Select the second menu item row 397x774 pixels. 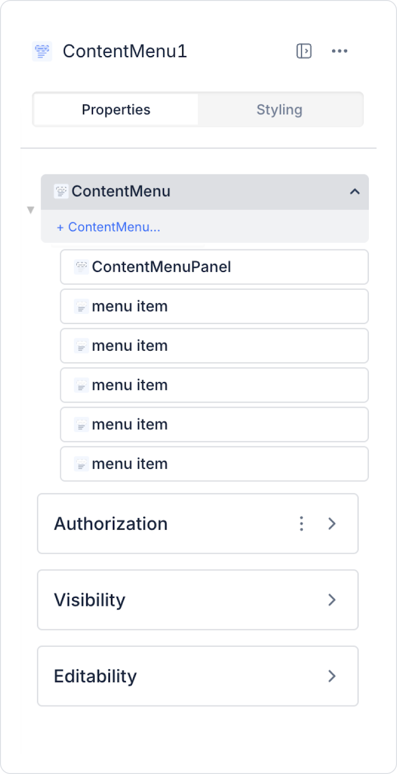(x=214, y=346)
